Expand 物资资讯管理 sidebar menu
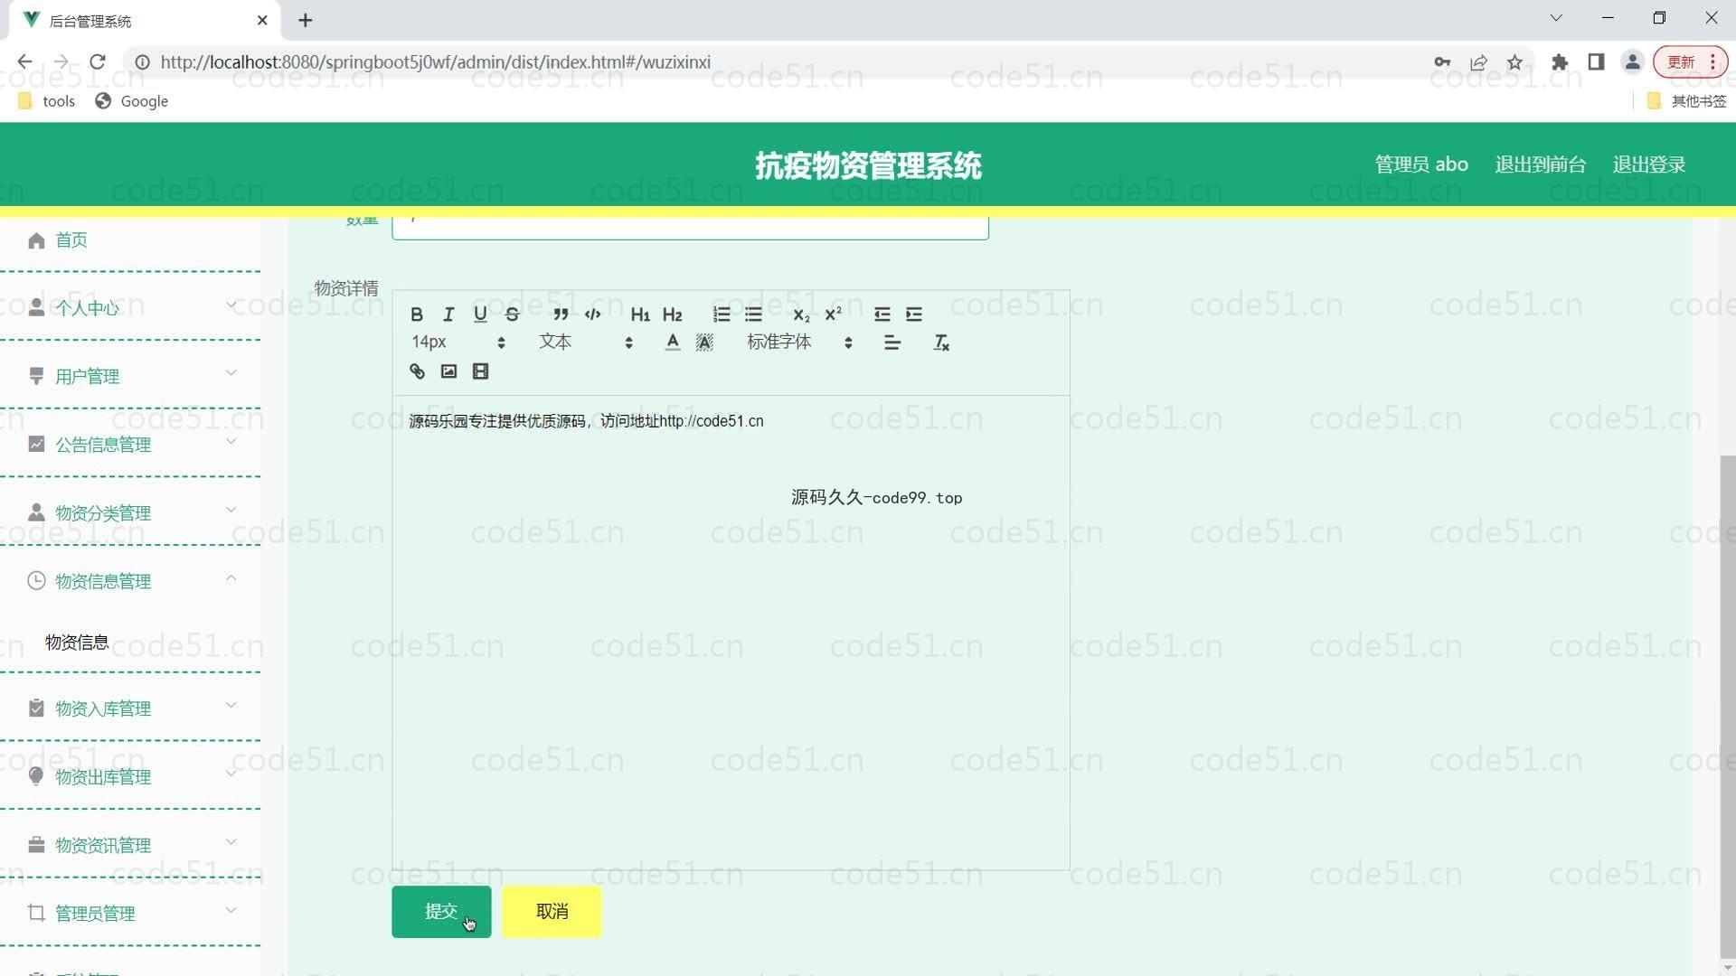1736x976 pixels. pos(131,845)
